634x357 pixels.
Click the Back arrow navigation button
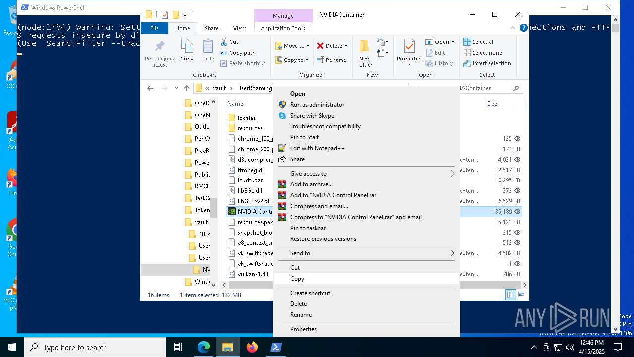(x=150, y=88)
